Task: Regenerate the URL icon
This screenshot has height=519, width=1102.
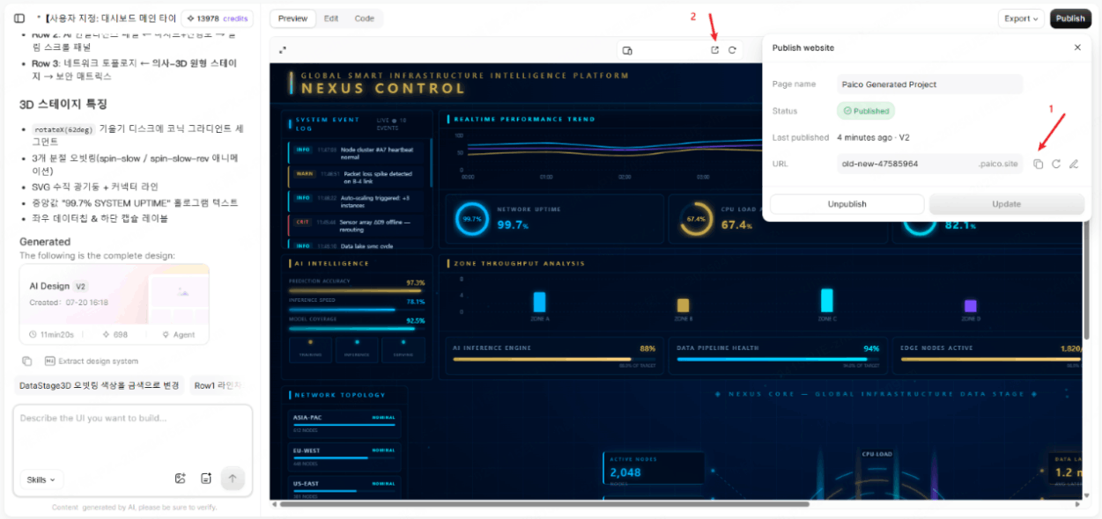Action: (x=1056, y=164)
